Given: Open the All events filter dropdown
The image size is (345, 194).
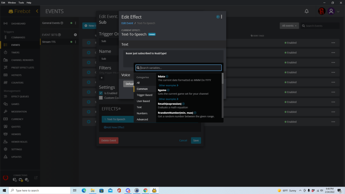Looking at the screenshot, I should 289,25.
